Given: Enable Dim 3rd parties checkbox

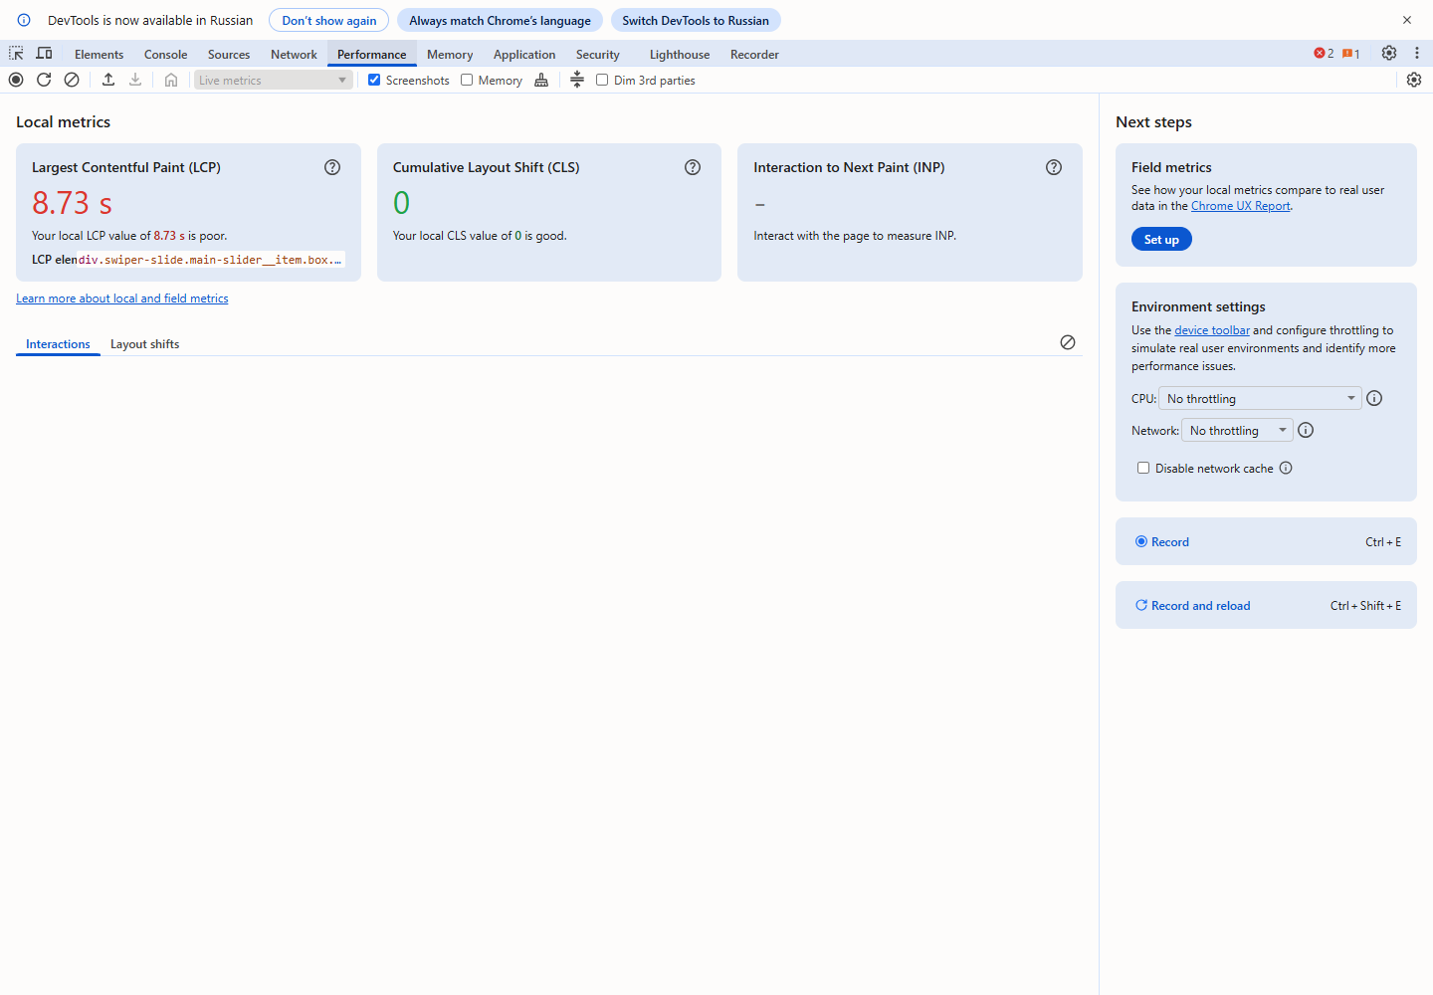Looking at the screenshot, I should coord(602,80).
